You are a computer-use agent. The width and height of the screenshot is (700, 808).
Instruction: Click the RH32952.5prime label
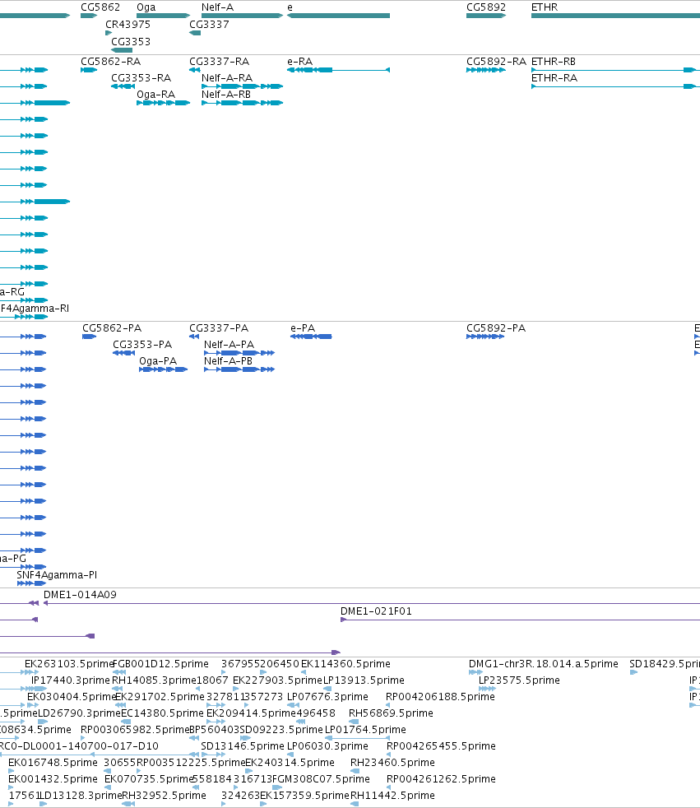[x=164, y=796]
